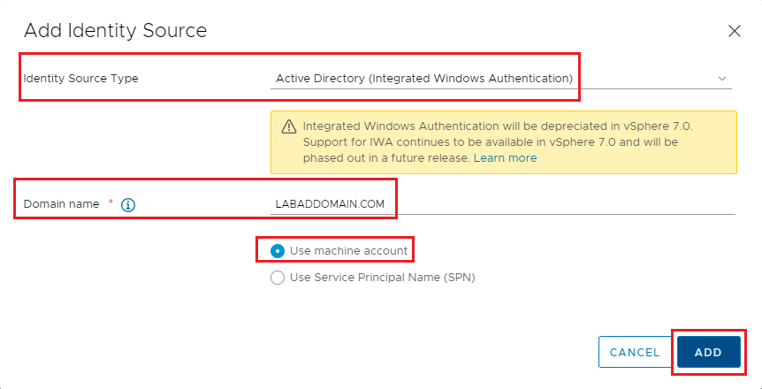Image resolution: width=762 pixels, height=389 pixels.
Task: Open the Learn more link
Action: pyautogui.click(x=505, y=158)
